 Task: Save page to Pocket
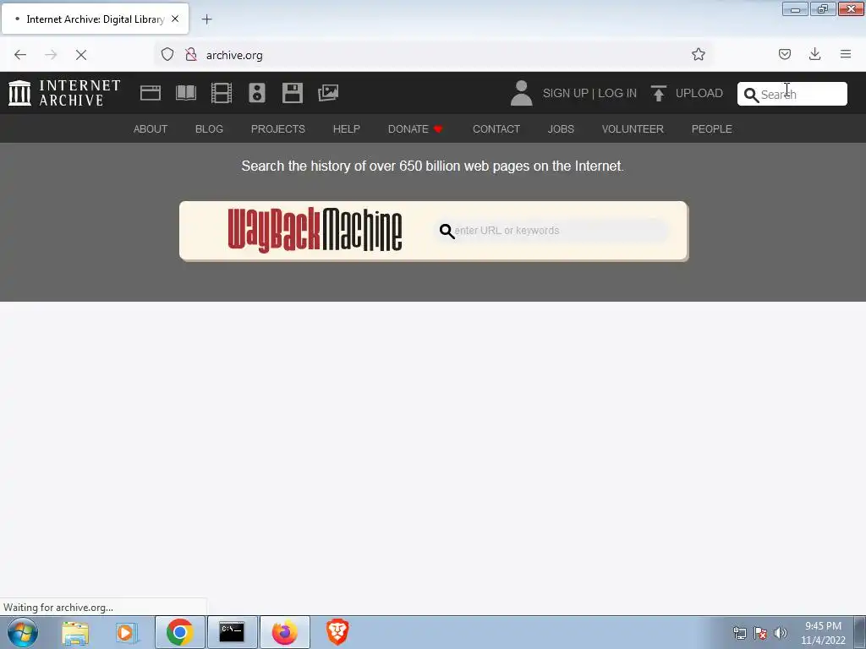click(785, 54)
